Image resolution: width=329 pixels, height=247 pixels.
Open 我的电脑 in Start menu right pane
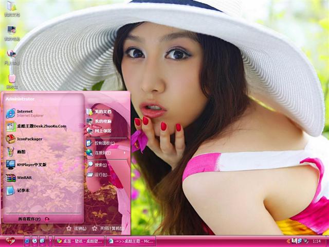(99, 121)
